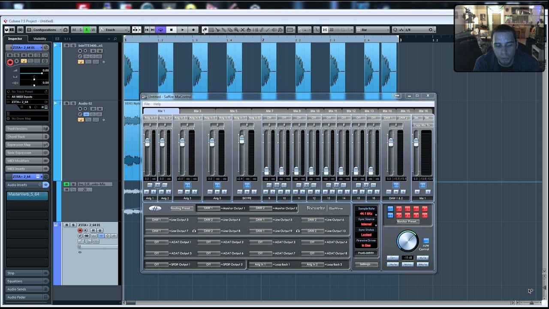Viewport: 549px width, 309px height.
Task: Expand the Chord Track inspector section
Action: tap(27, 136)
